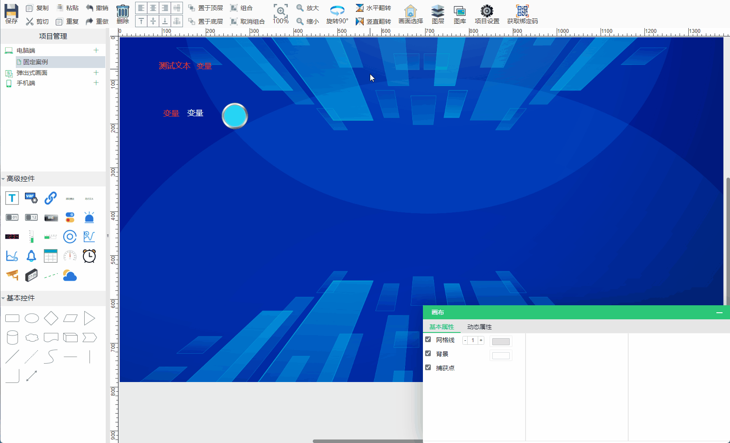Align selected objects to the bottom
This screenshot has width=730, height=443.
pyautogui.click(x=165, y=21)
